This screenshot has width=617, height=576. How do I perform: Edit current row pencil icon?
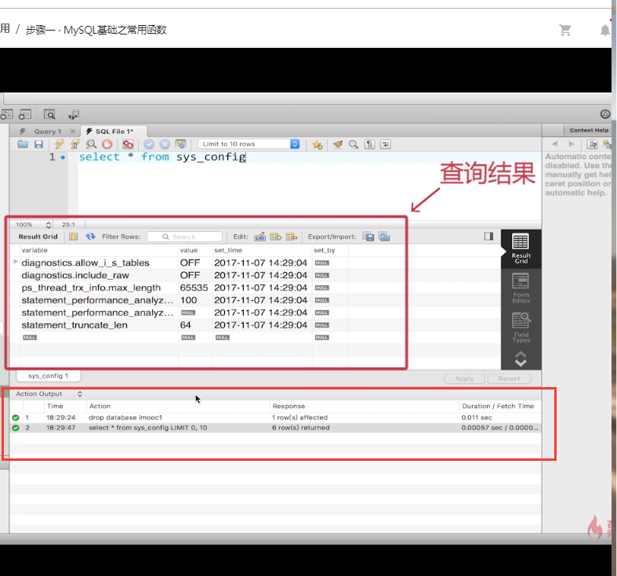[x=260, y=237]
